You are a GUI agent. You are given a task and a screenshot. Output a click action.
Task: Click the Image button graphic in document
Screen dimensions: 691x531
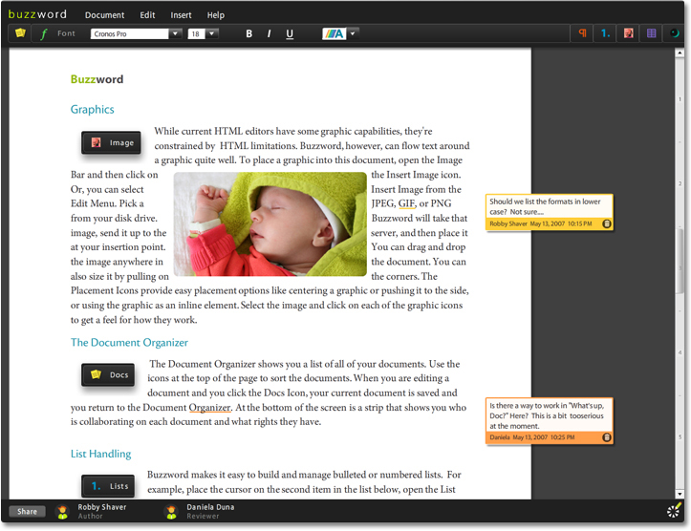coord(111,142)
